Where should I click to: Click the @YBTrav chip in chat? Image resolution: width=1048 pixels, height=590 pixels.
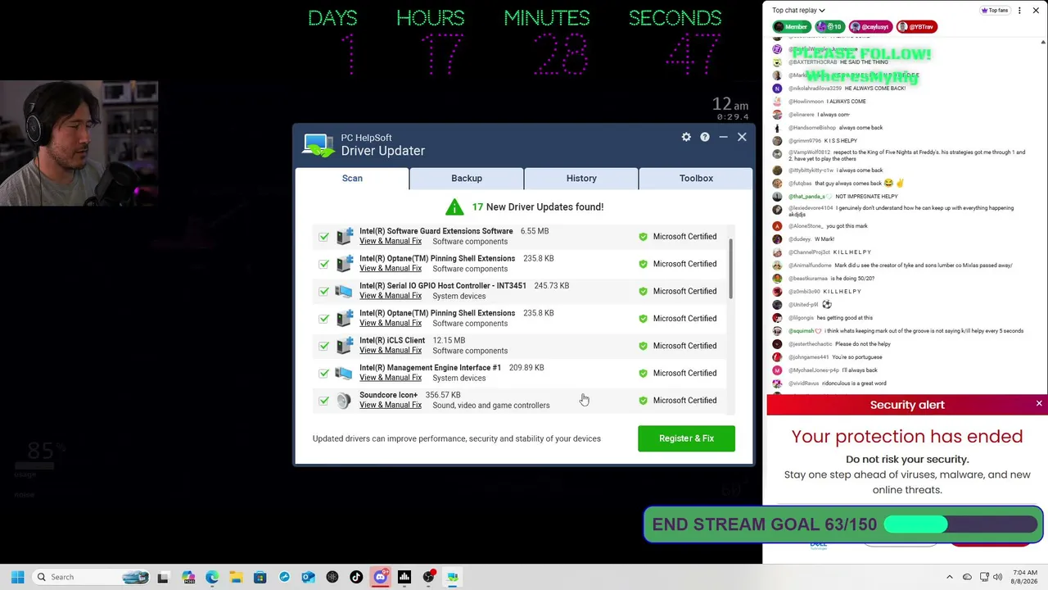click(916, 27)
